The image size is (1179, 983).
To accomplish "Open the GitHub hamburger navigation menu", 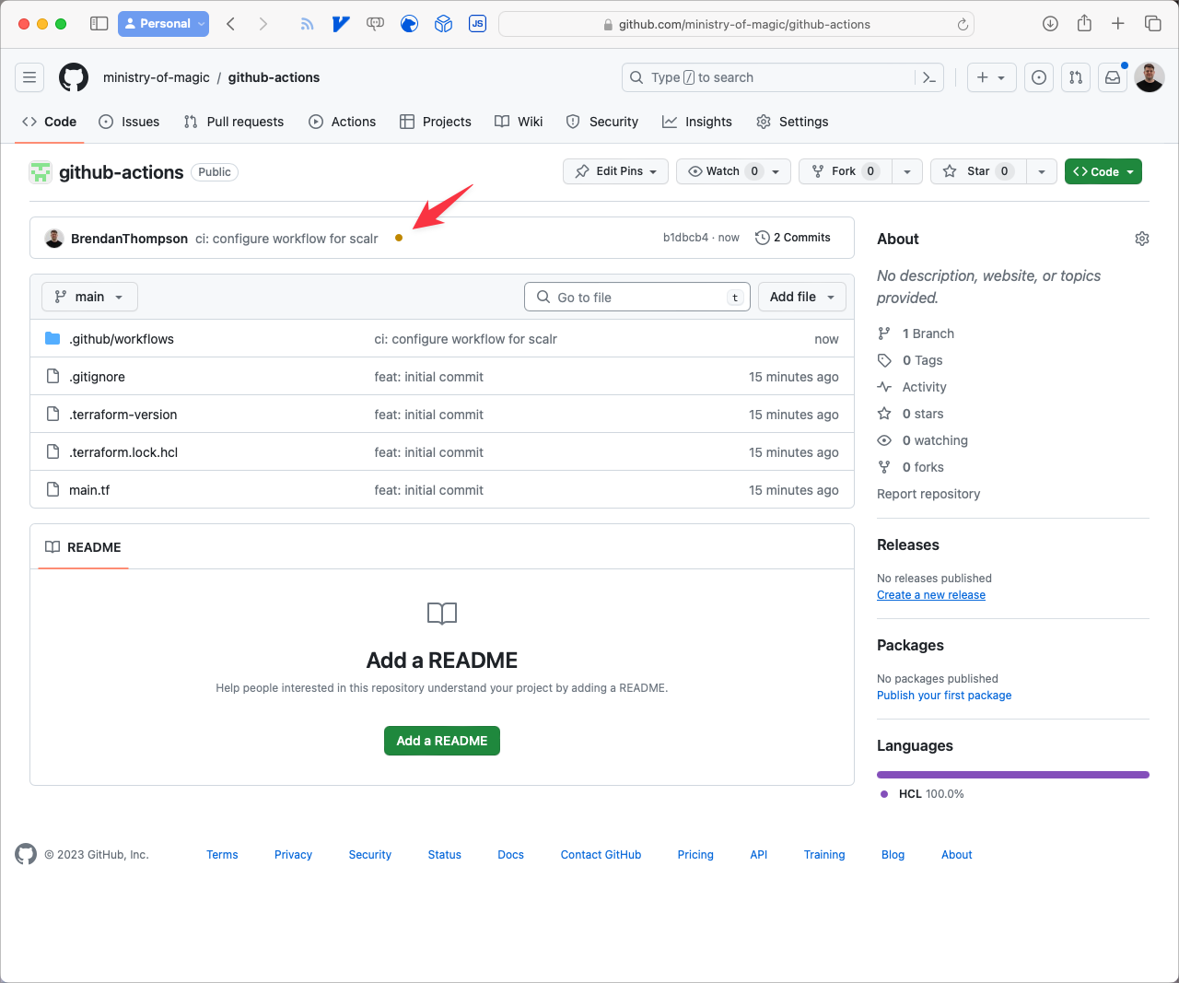I will click(29, 77).
